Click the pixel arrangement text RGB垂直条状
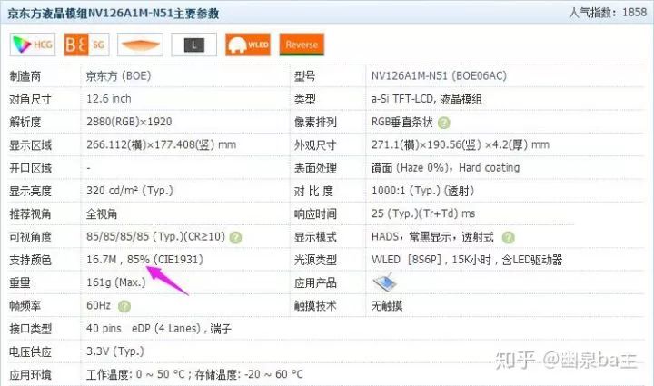The image size is (654, 386). click(x=402, y=122)
